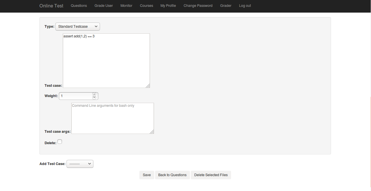Focus the Weight number field
Image resolution: width=371 pixels, height=191 pixels.
pyautogui.click(x=79, y=96)
